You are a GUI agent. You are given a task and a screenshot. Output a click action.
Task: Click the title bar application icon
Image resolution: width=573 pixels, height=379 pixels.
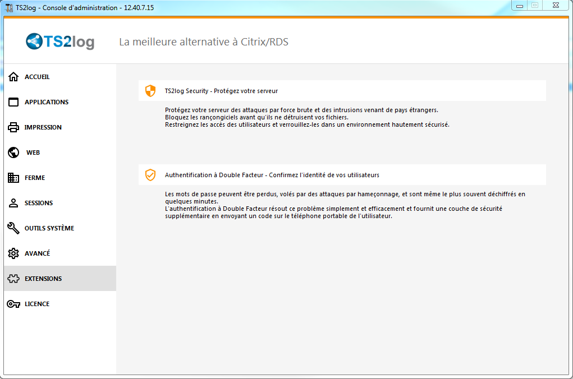click(9, 8)
